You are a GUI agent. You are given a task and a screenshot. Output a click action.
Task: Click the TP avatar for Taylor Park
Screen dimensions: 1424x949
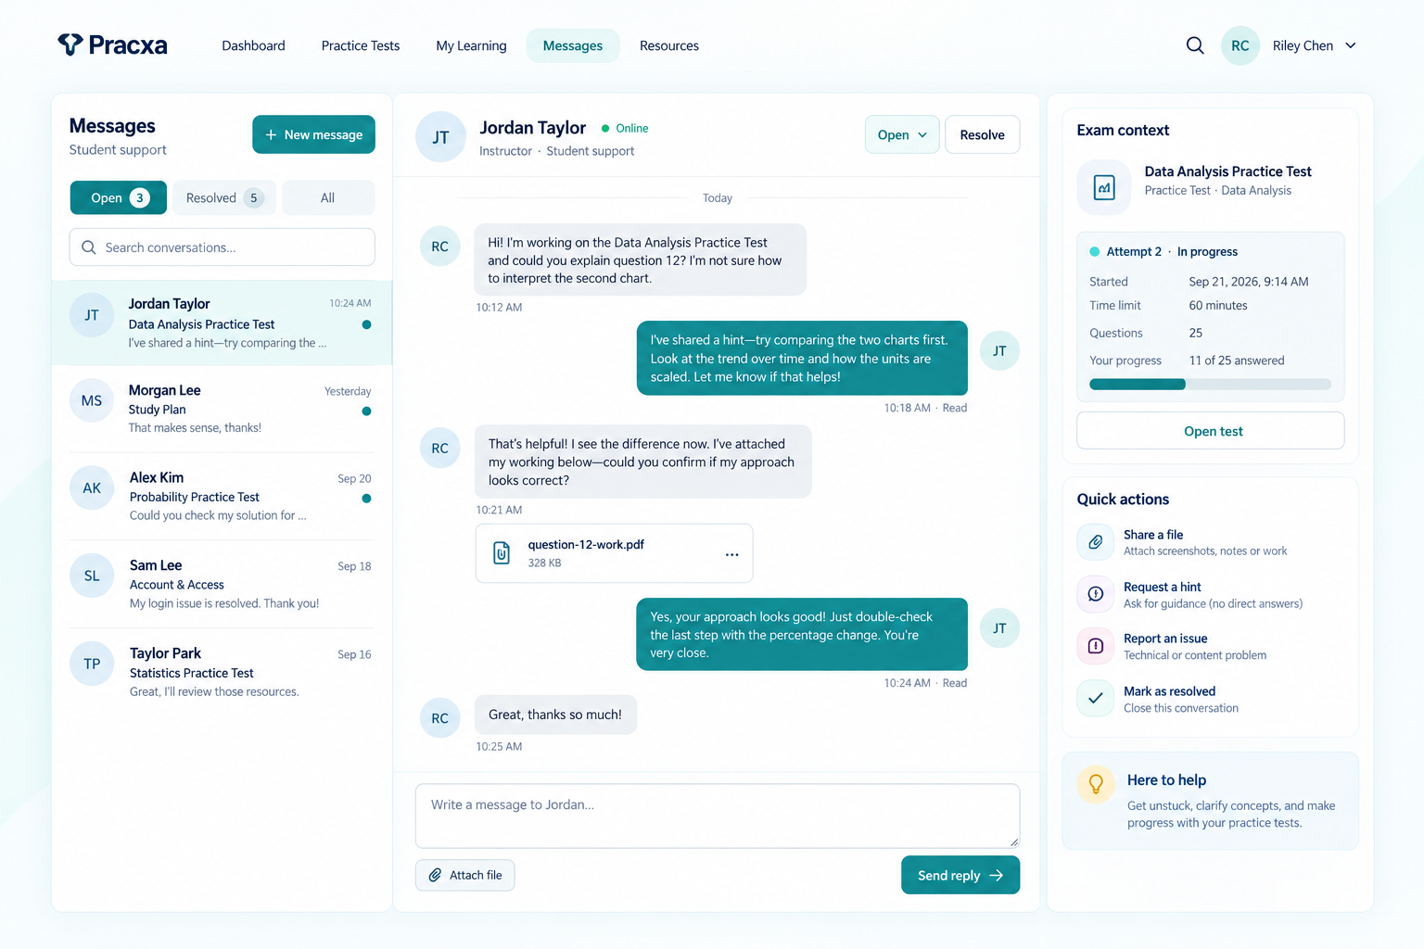pyautogui.click(x=92, y=664)
